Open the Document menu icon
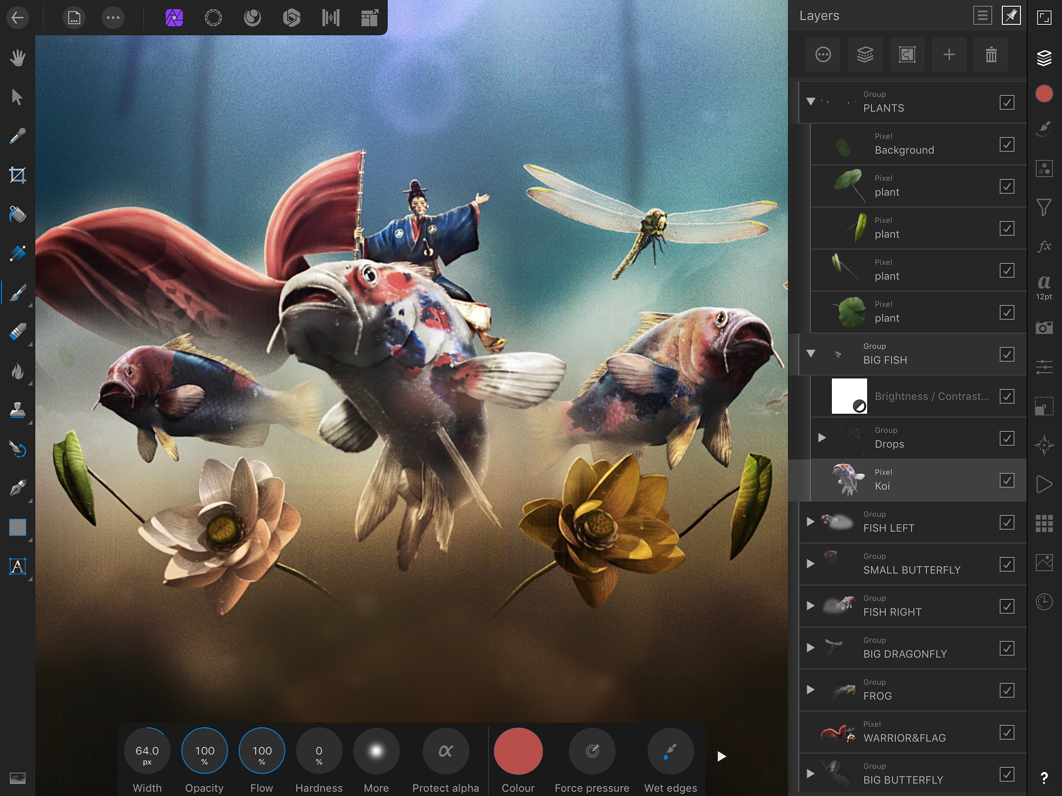Viewport: 1062px width, 796px height. (74, 18)
